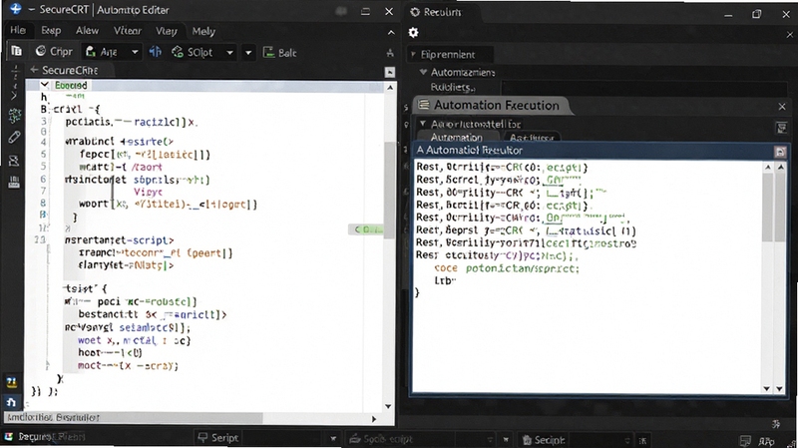Viewport: 798px width, 448px height.
Task: Click the dark input field beside Rıdıblets
Action: point(643,88)
